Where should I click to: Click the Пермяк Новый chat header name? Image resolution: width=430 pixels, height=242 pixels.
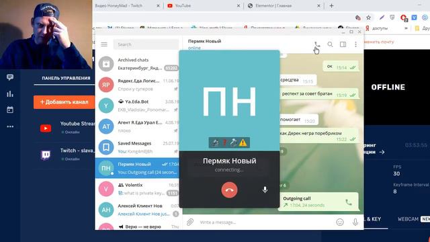click(x=204, y=41)
